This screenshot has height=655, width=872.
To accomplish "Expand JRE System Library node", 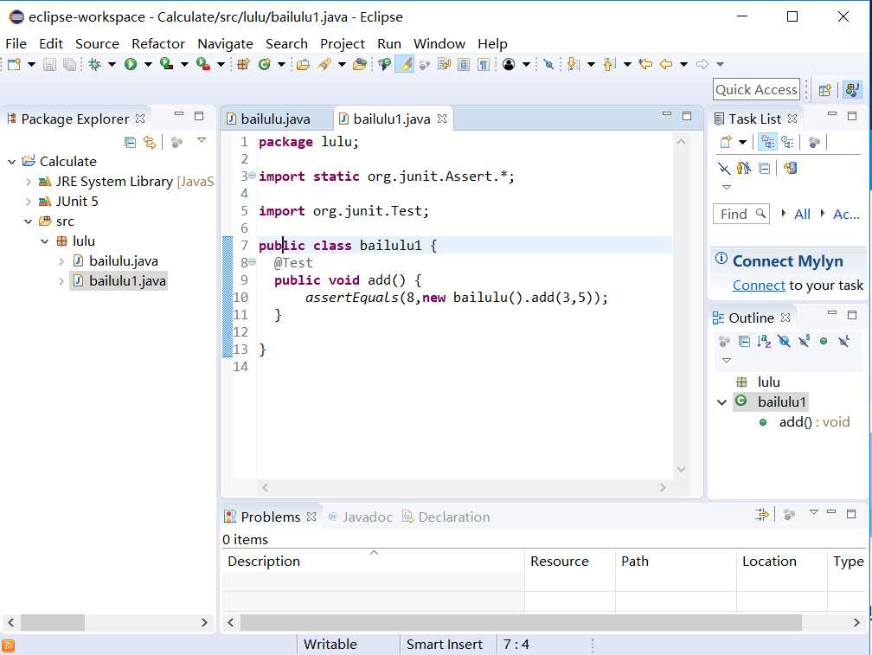I will coord(29,181).
